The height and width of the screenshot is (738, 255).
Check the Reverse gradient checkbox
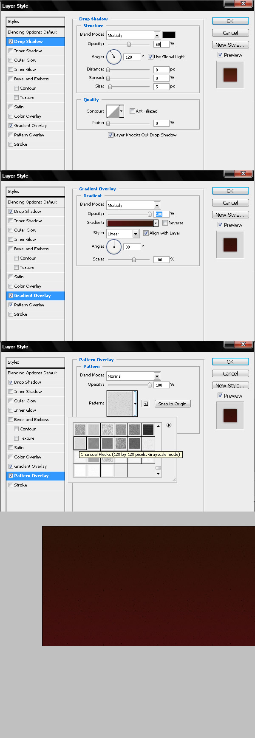point(165,223)
